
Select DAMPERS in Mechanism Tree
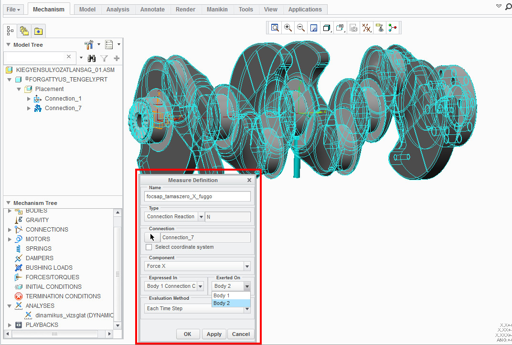pyautogui.click(x=40, y=258)
